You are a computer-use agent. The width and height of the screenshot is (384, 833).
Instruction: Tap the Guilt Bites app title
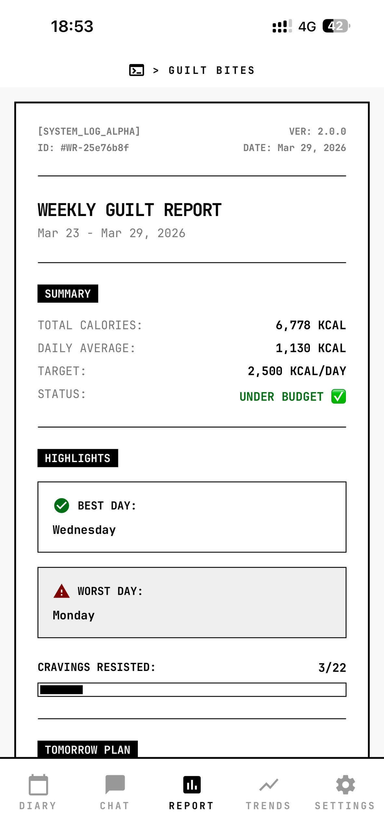pos(211,70)
